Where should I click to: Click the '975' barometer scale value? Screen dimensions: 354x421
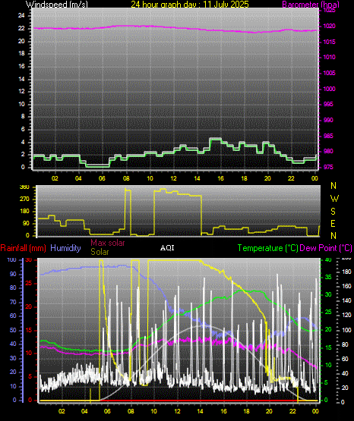coord(328,167)
